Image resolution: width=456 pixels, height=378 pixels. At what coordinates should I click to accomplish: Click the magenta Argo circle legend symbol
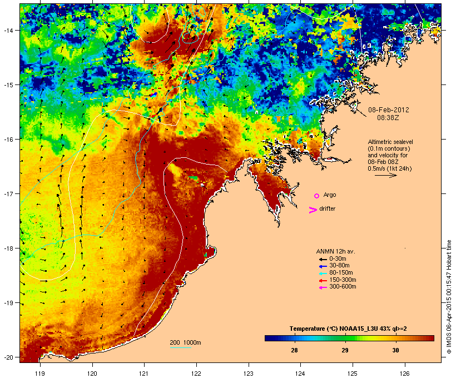click(x=317, y=196)
